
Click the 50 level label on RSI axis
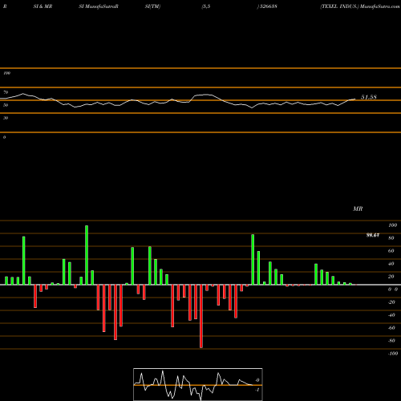[x=6, y=105]
